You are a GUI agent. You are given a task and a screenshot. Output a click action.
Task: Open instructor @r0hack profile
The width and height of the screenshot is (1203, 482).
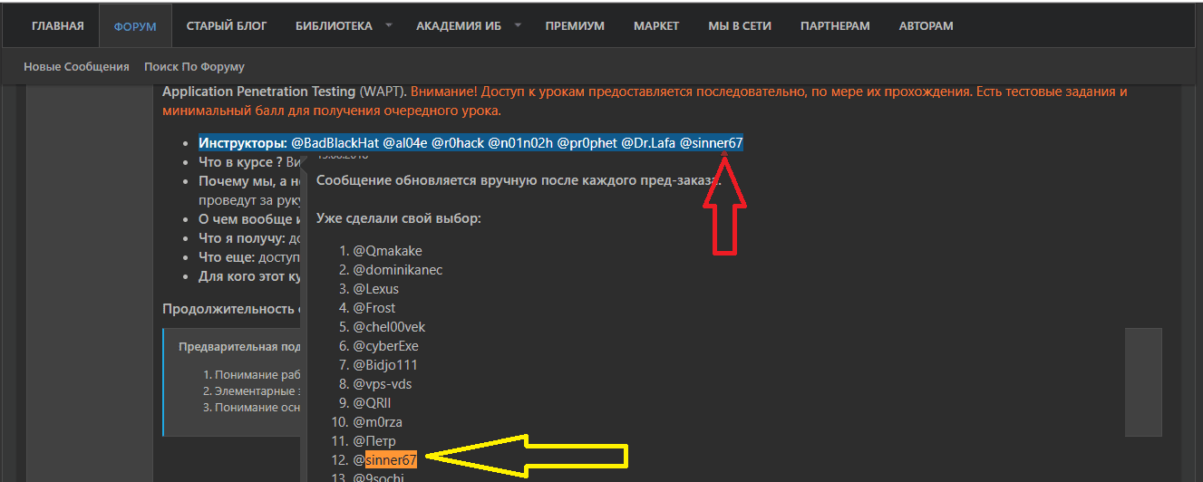pyautogui.click(x=458, y=143)
